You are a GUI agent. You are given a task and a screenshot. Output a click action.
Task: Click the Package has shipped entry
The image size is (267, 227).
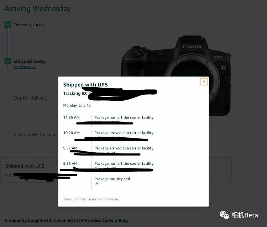click(112, 181)
